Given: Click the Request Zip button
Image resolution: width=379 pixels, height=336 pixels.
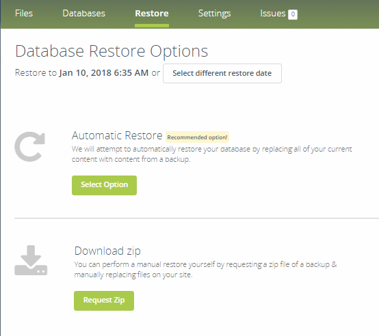Looking at the screenshot, I should tap(104, 300).
